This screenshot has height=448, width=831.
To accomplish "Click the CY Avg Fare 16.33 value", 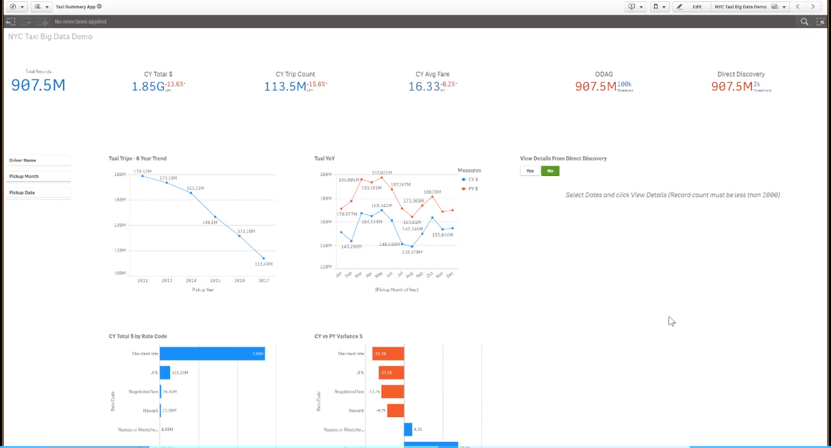I will [424, 86].
